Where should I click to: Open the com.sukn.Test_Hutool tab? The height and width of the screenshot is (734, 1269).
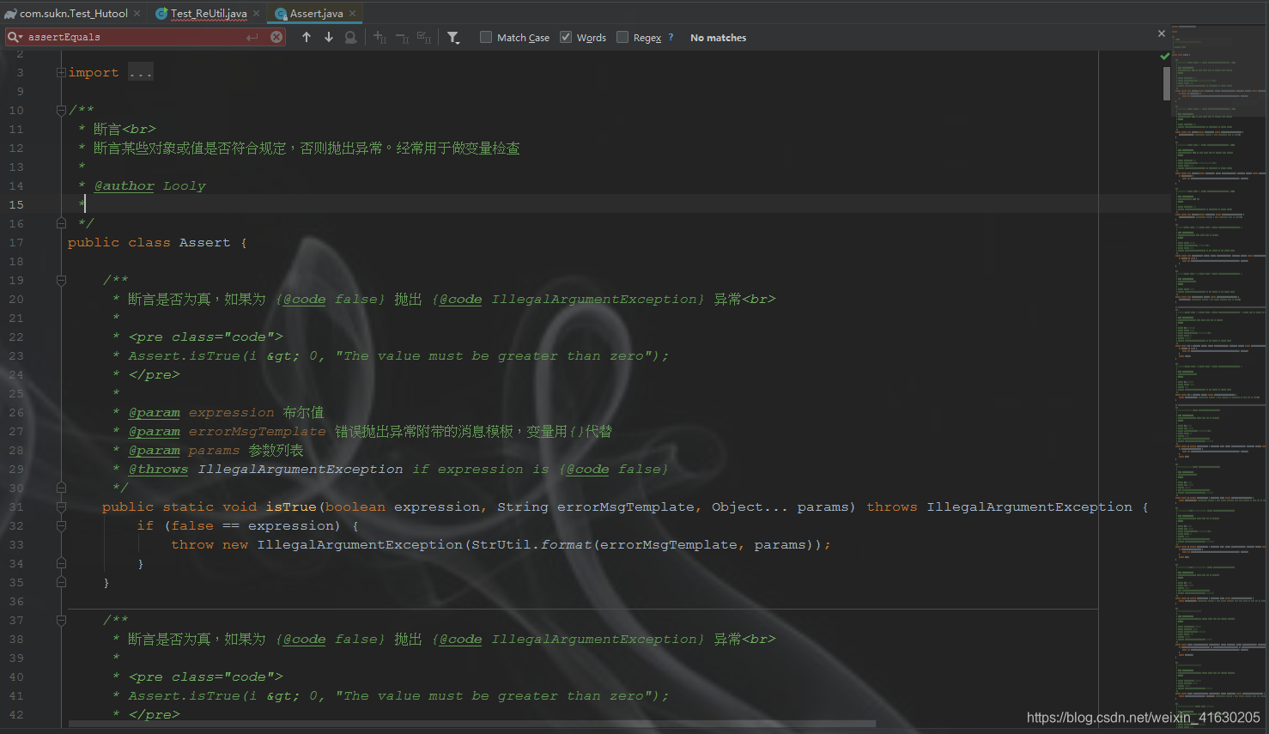tap(73, 13)
